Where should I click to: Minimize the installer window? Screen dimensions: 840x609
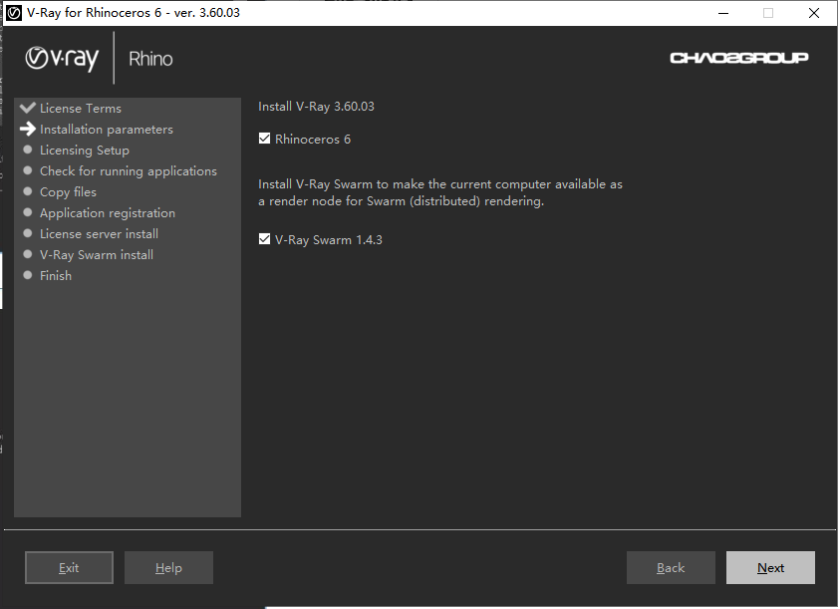pos(723,13)
